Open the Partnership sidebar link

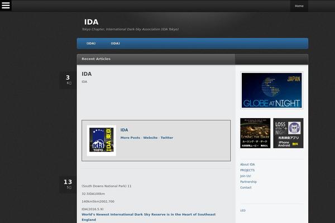click(x=248, y=182)
